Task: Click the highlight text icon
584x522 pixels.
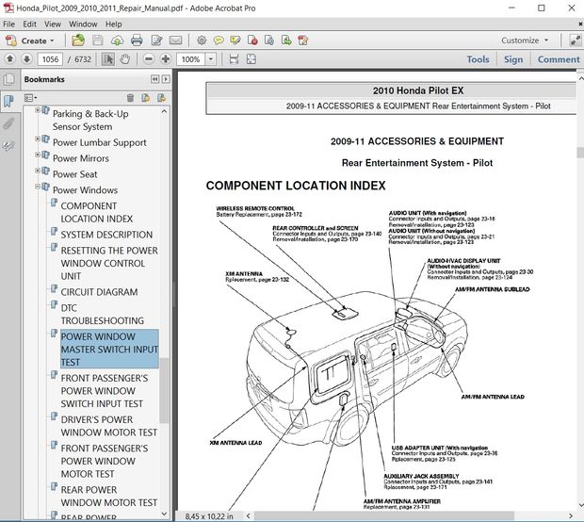Action: point(235,41)
